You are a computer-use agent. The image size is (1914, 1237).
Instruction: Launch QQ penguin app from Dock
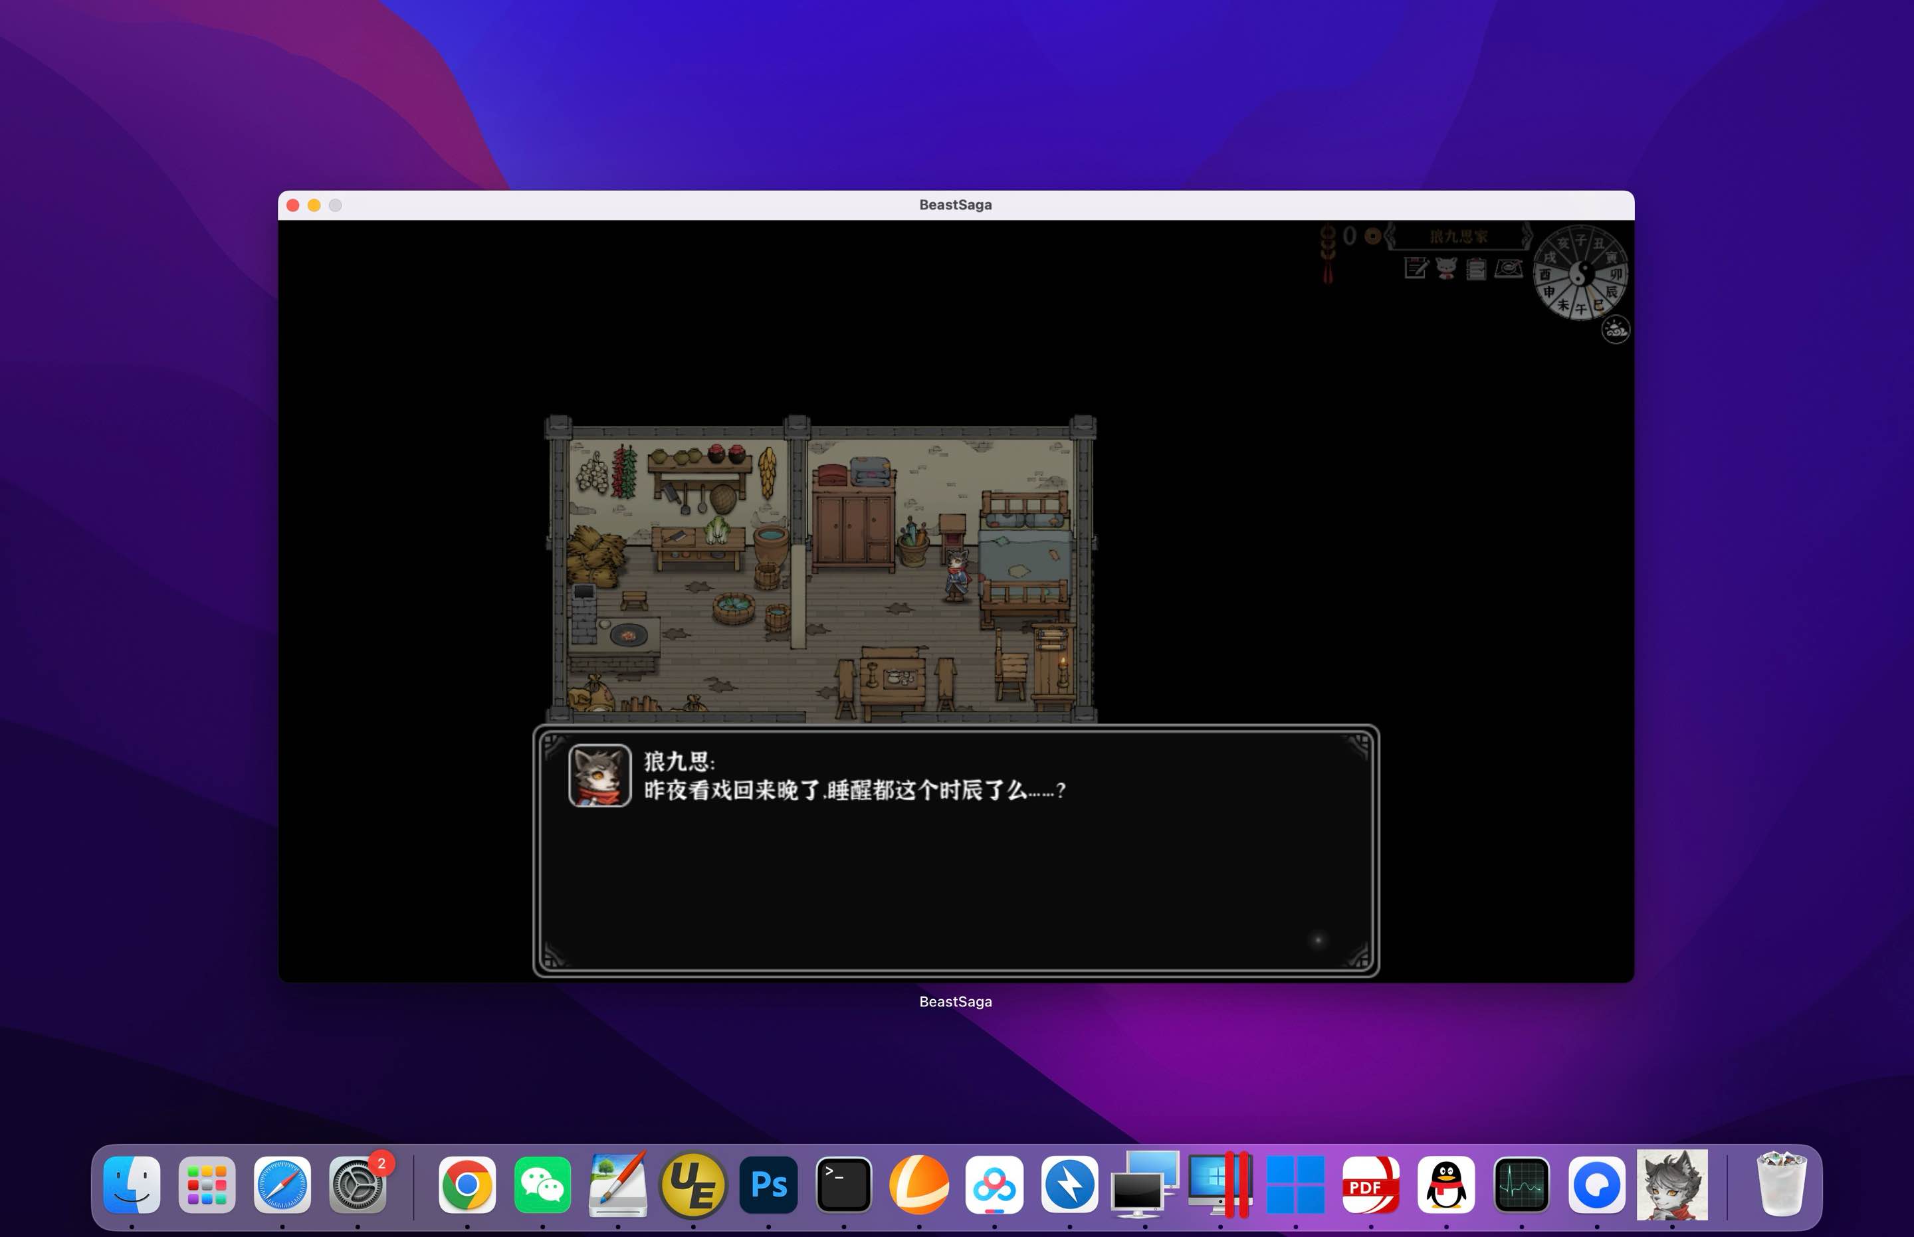coord(1446,1185)
